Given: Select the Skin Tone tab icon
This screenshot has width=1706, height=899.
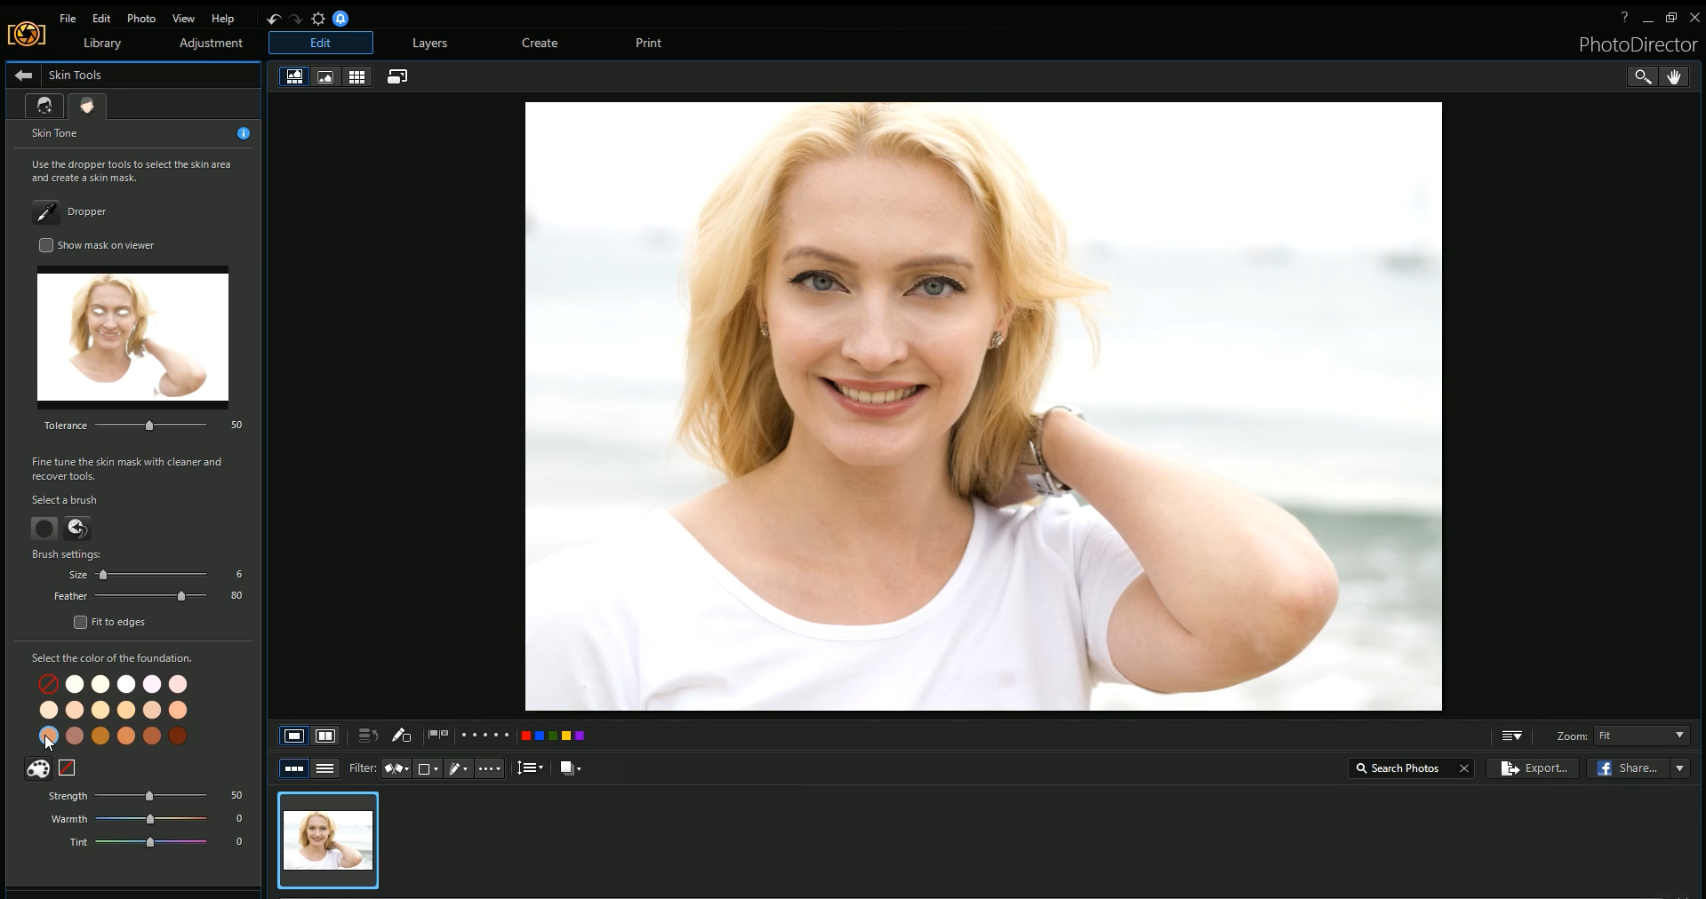Looking at the screenshot, I should coord(87,106).
